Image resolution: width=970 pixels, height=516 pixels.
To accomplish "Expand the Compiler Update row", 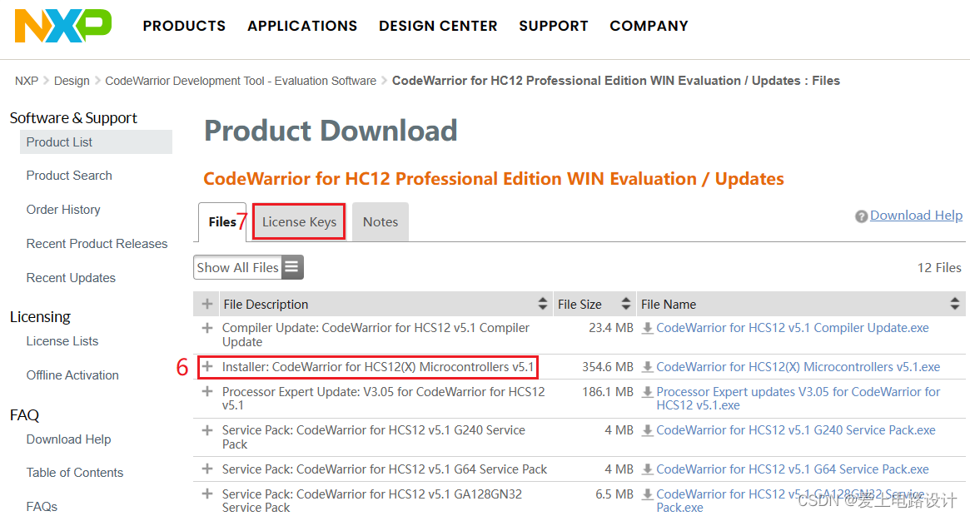I will tap(207, 328).
